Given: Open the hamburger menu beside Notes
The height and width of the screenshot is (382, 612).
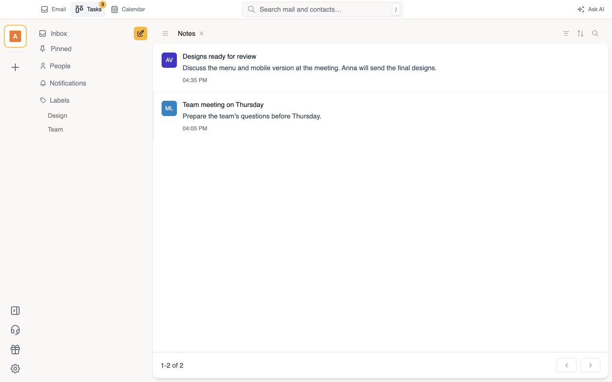Looking at the screenshot, I should [x=165, y=33].
